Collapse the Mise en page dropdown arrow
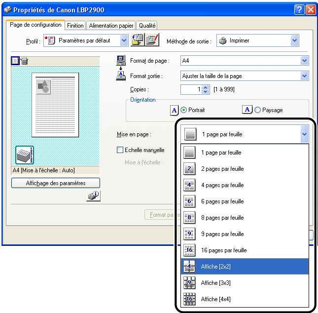The height and width of the screenshot is (313, 318). 304,134
